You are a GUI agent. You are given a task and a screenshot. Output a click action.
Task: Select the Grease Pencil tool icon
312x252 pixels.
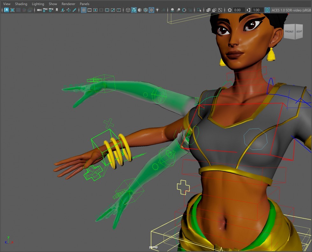click(x=74, y=10)
